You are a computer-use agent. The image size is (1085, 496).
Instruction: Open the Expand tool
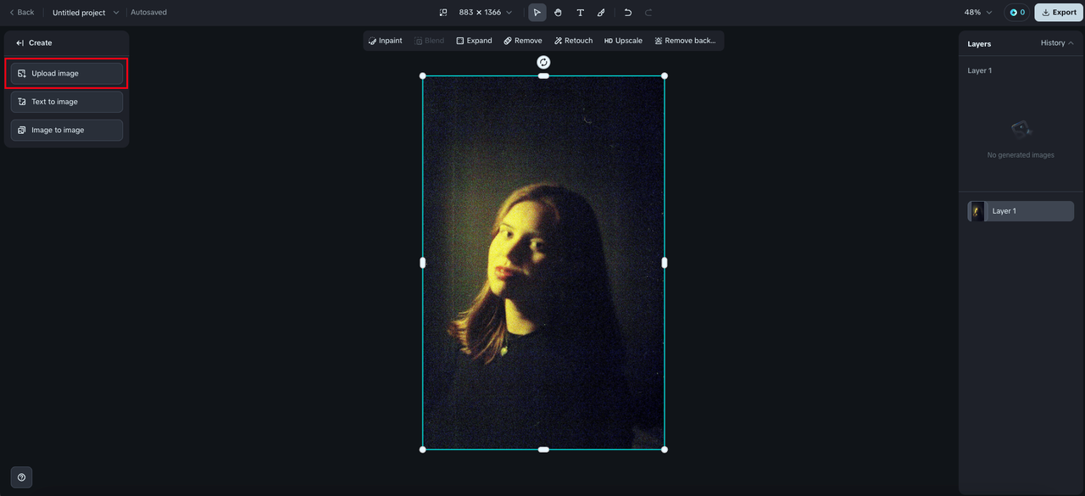(x=474, y=41)
